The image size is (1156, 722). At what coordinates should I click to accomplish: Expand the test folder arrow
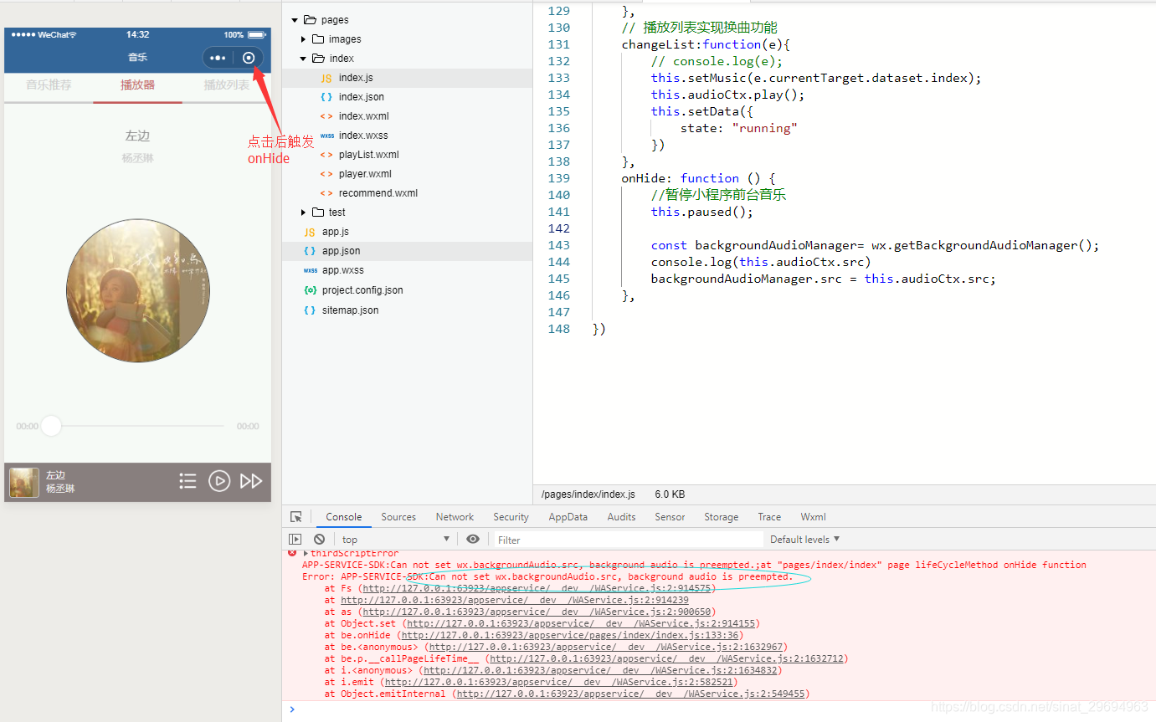[x=304, y=213]
